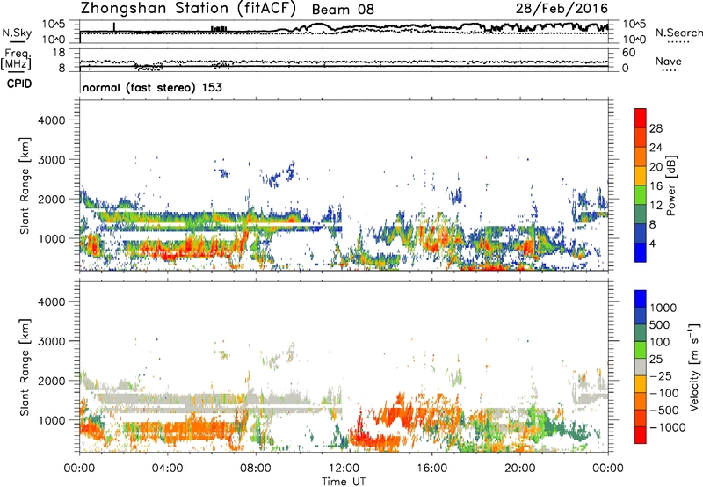Image resolution: width=703 pixels, height=487 pixels.
Task: Select 'Slant Range [km]' label of the Power panel
Action: 25,186
